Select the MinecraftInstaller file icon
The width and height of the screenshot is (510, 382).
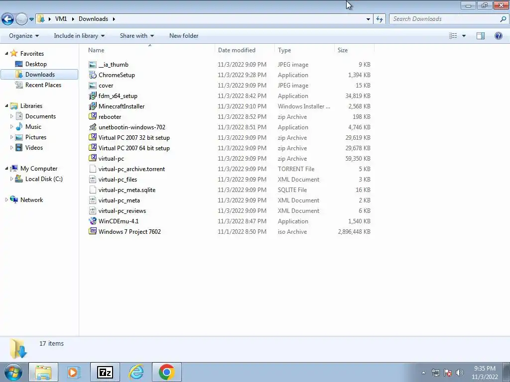coord(93,106)
